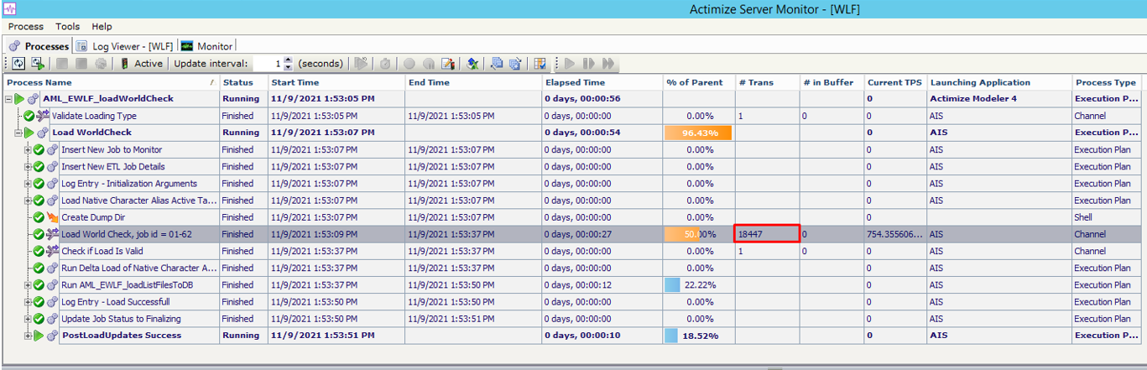
Task: Expand Insert New Job to Monitor node
Action: pyautogui.click(x=28, y=149)
